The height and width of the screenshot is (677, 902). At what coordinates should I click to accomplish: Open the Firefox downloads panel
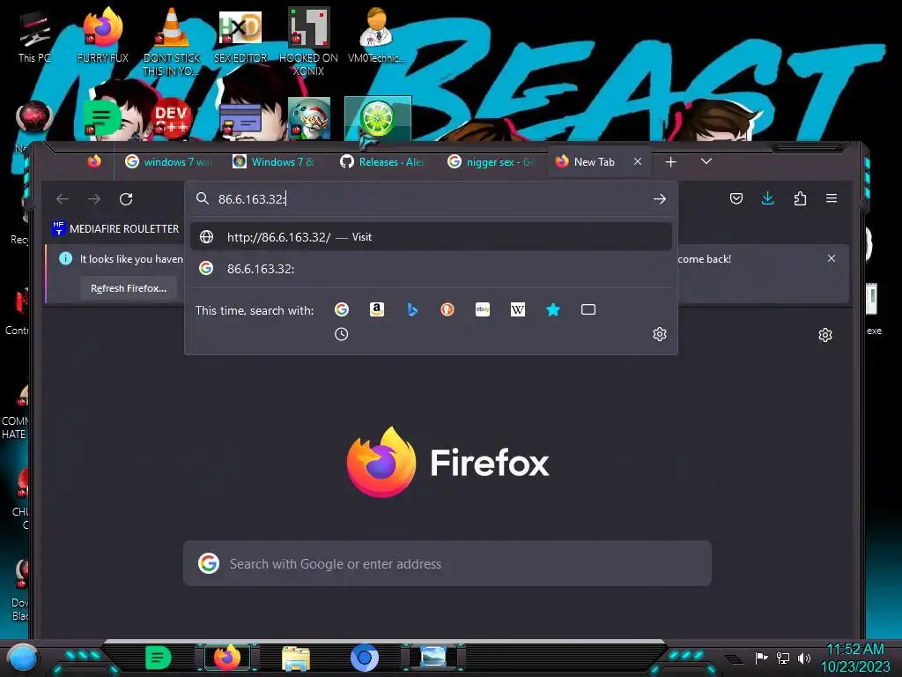[767, 198]
